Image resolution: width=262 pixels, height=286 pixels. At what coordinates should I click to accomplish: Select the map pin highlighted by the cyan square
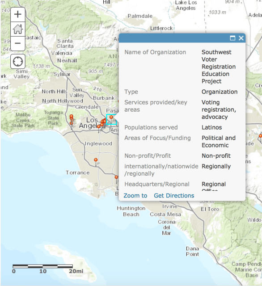(x=111, y=118)
